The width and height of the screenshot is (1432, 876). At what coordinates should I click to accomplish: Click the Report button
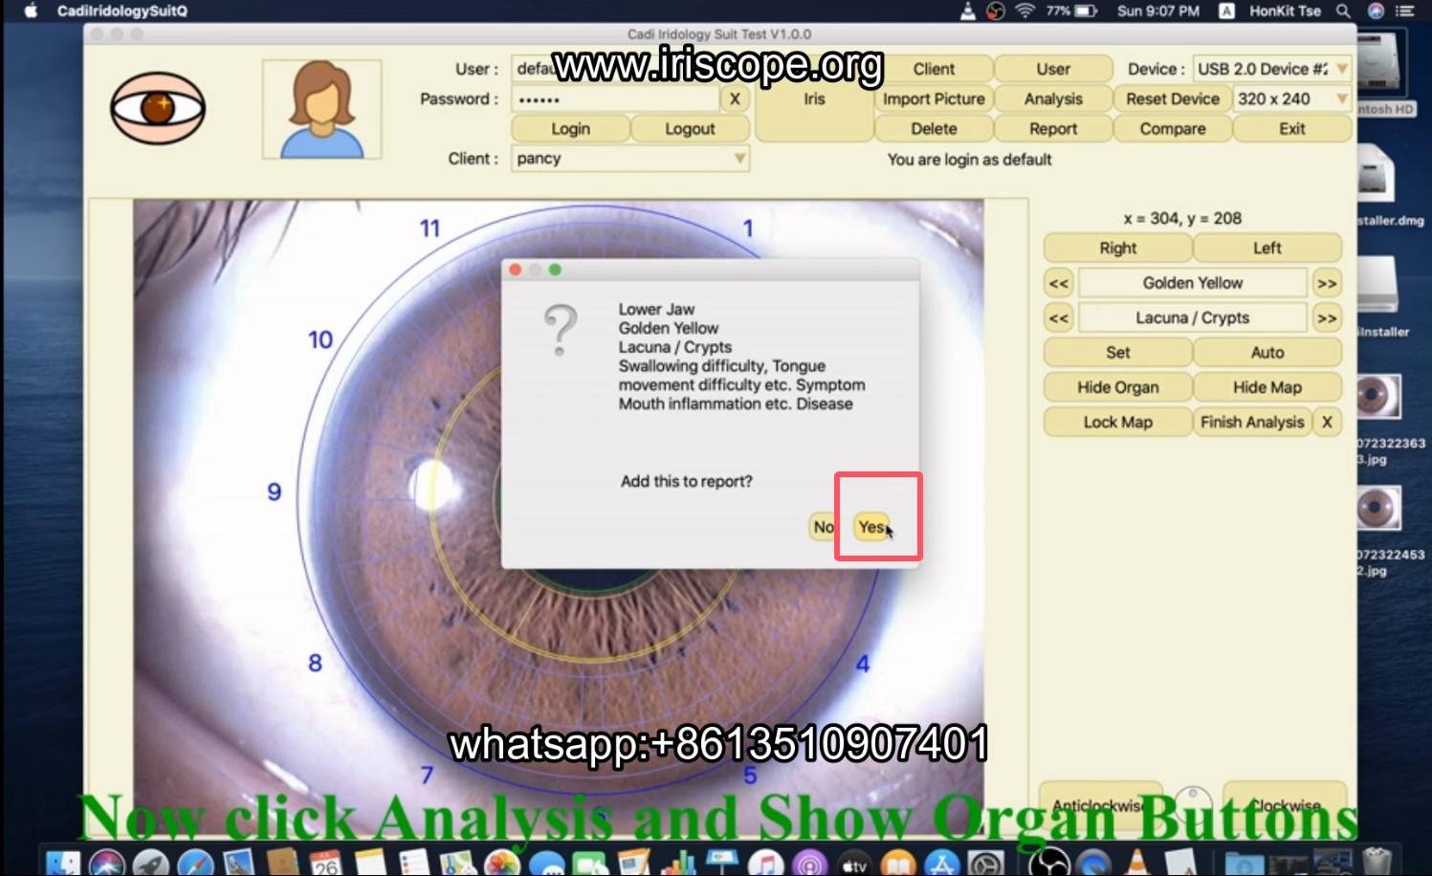(1053, 128)
